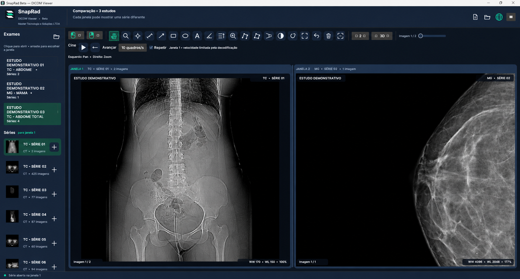Select the length measurement ruler tool

point(150,36)
